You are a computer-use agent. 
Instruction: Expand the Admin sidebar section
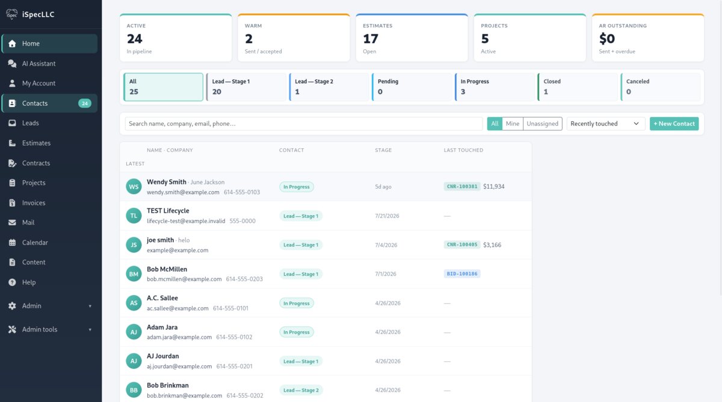[49, 306]
